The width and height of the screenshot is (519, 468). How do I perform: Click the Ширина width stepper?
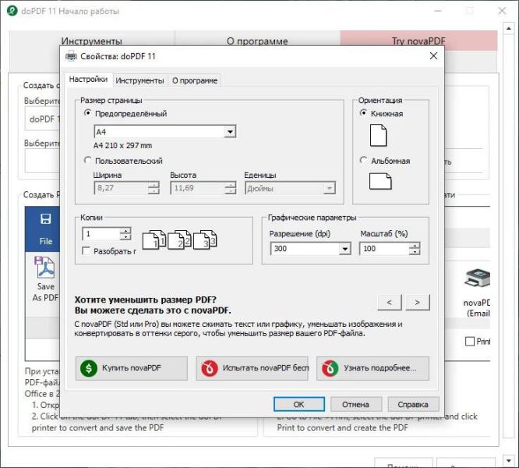(x=154, y=188)
